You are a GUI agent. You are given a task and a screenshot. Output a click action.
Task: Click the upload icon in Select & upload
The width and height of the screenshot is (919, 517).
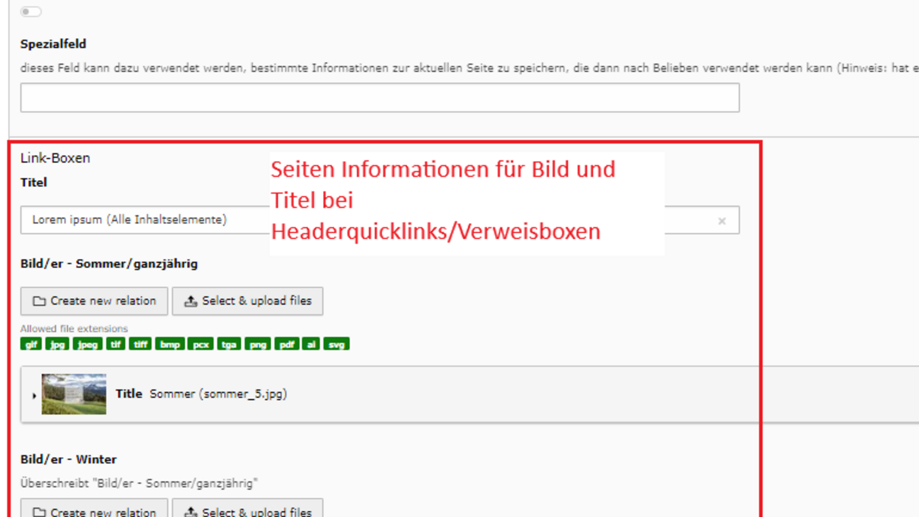(191, 301)
